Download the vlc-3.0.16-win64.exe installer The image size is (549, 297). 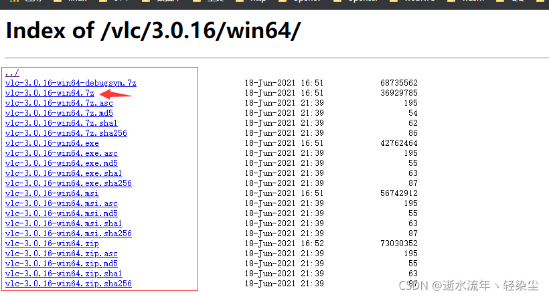pos(52,143)
